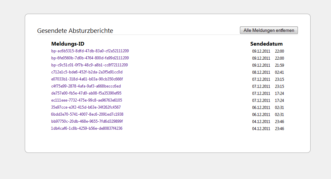This screenshot has height=179, width=331.
Task: Open report link c712e1c5-bde6-452f-b2da-2a3f5e91cc0d
Action: pyautogui.click(x=87, y=72)
